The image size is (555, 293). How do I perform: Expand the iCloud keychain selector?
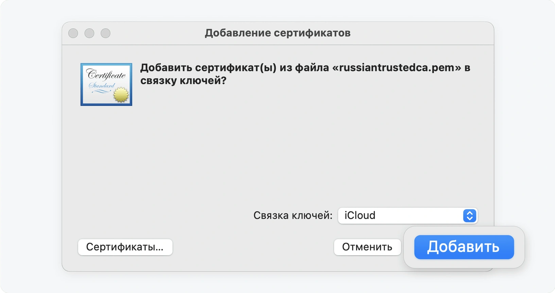point(408,216)
